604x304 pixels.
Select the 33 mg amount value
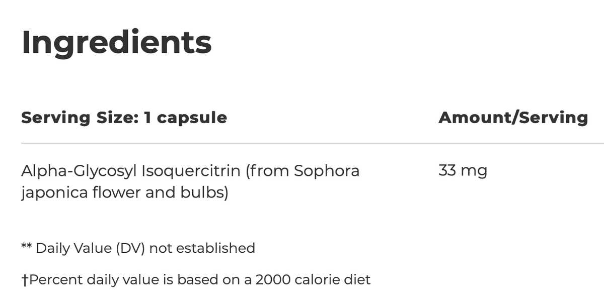pos(463,171)
